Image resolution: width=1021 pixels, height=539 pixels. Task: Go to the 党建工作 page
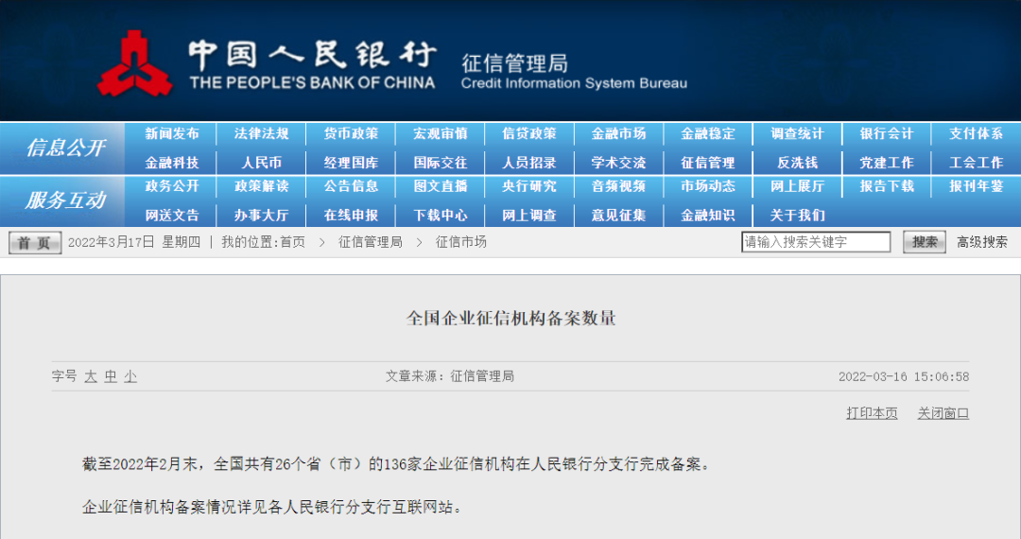(886, 163)
